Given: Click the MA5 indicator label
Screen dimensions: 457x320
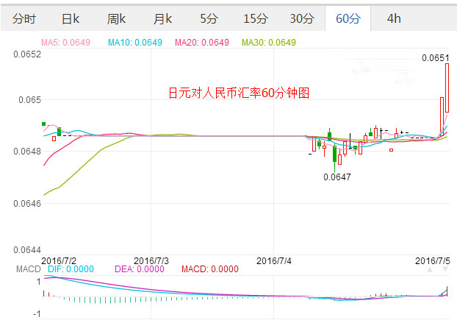Looking at the screenshot, I should click(65, 42).
